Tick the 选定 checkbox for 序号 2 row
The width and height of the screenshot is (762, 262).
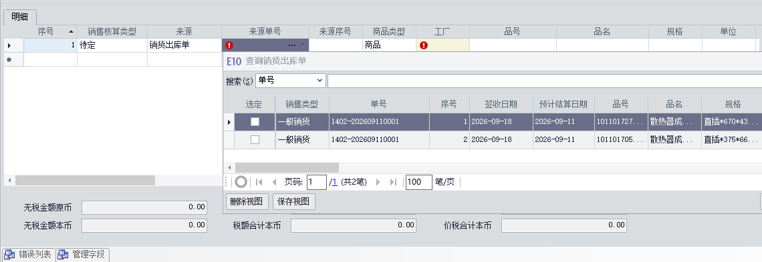[x=255, y=139]
